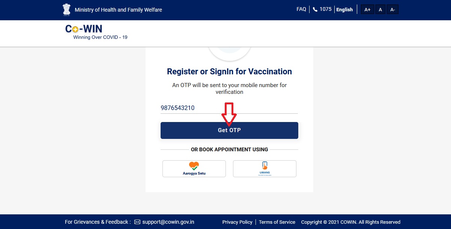The image size is (451, 229).
Task: Click the envelope icon beside support email
Action: tap(137, 222)
